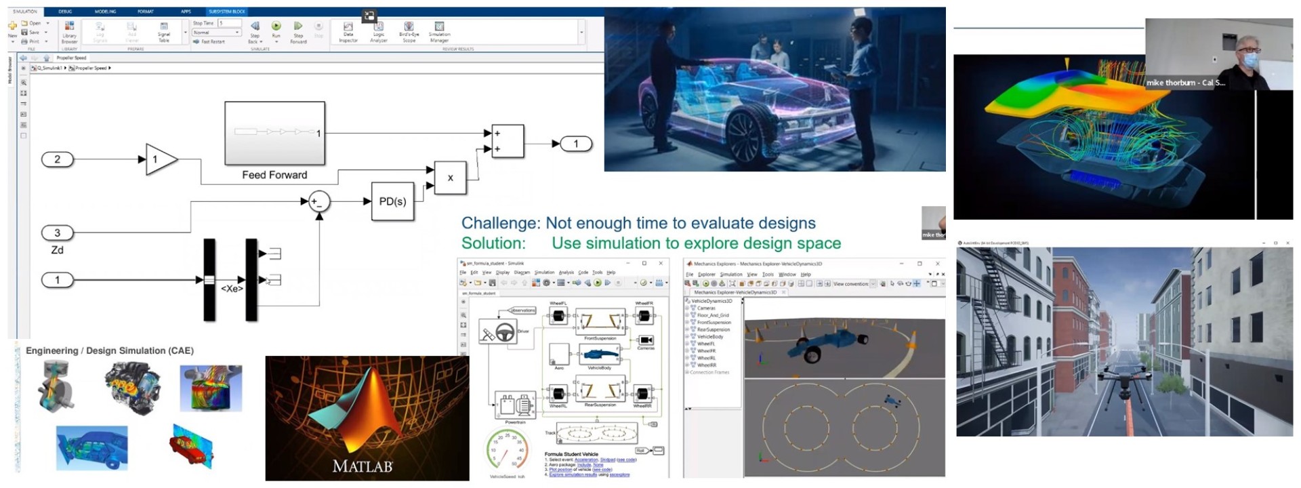Click the green Run button in sm_formula_student toolbar
This screenshot has width=1301, height=488.
pos(598,283)
